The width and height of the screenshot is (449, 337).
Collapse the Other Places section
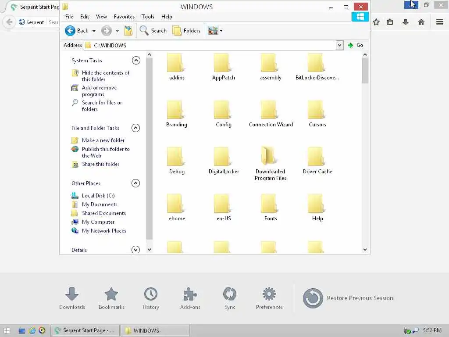point(136,183)
